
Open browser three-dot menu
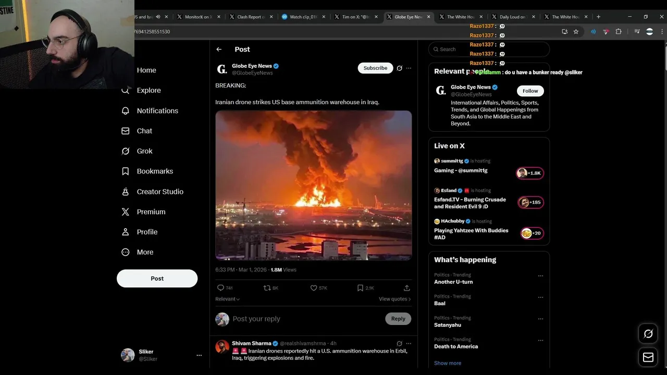coord(662,32)
